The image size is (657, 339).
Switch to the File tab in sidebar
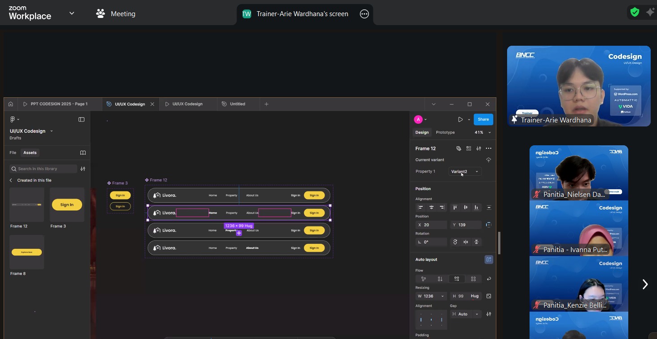[x=13, y=153]
